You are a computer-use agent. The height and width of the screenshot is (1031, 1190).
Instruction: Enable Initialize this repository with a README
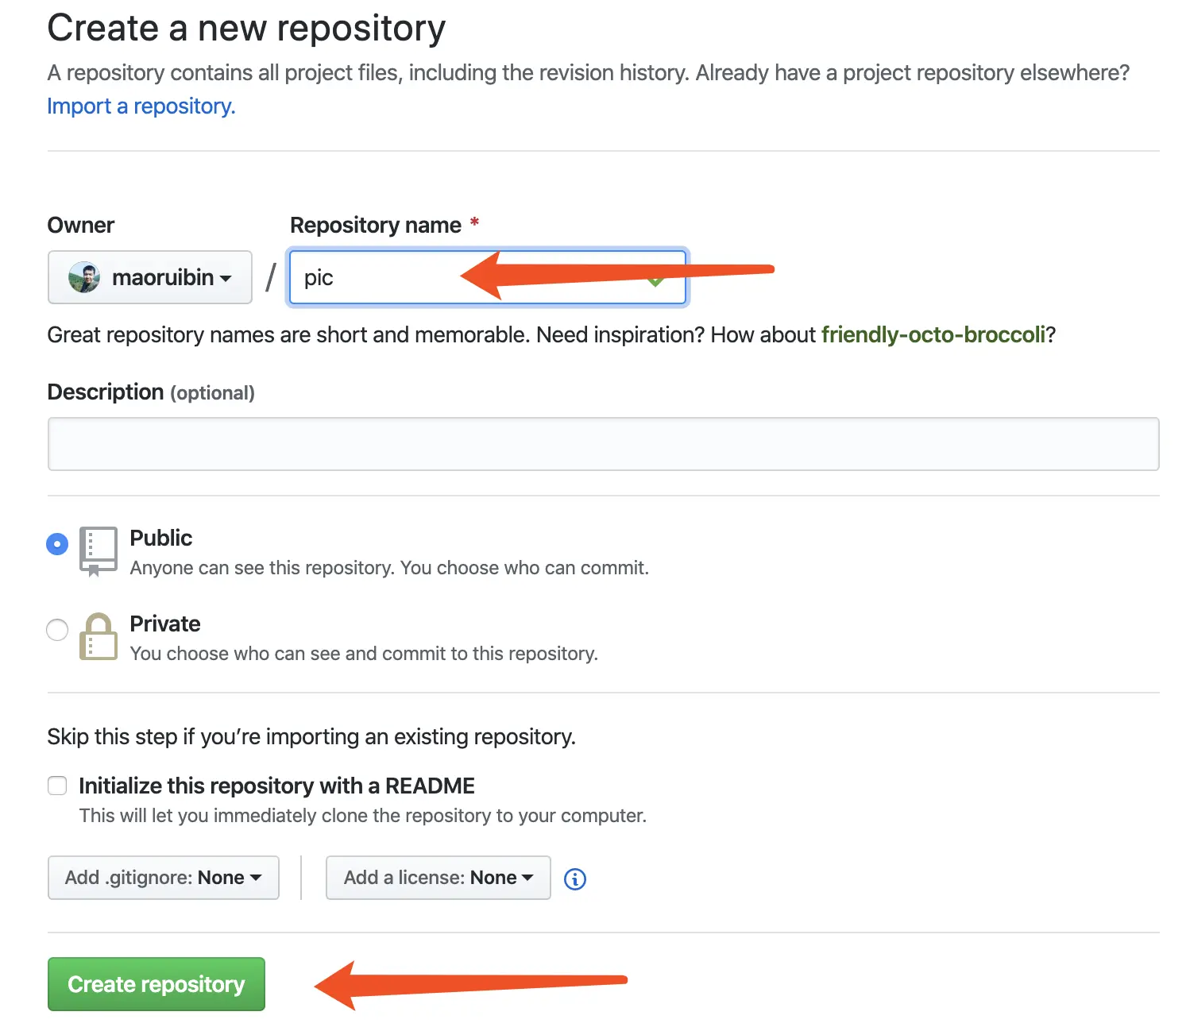pos(57,786)
